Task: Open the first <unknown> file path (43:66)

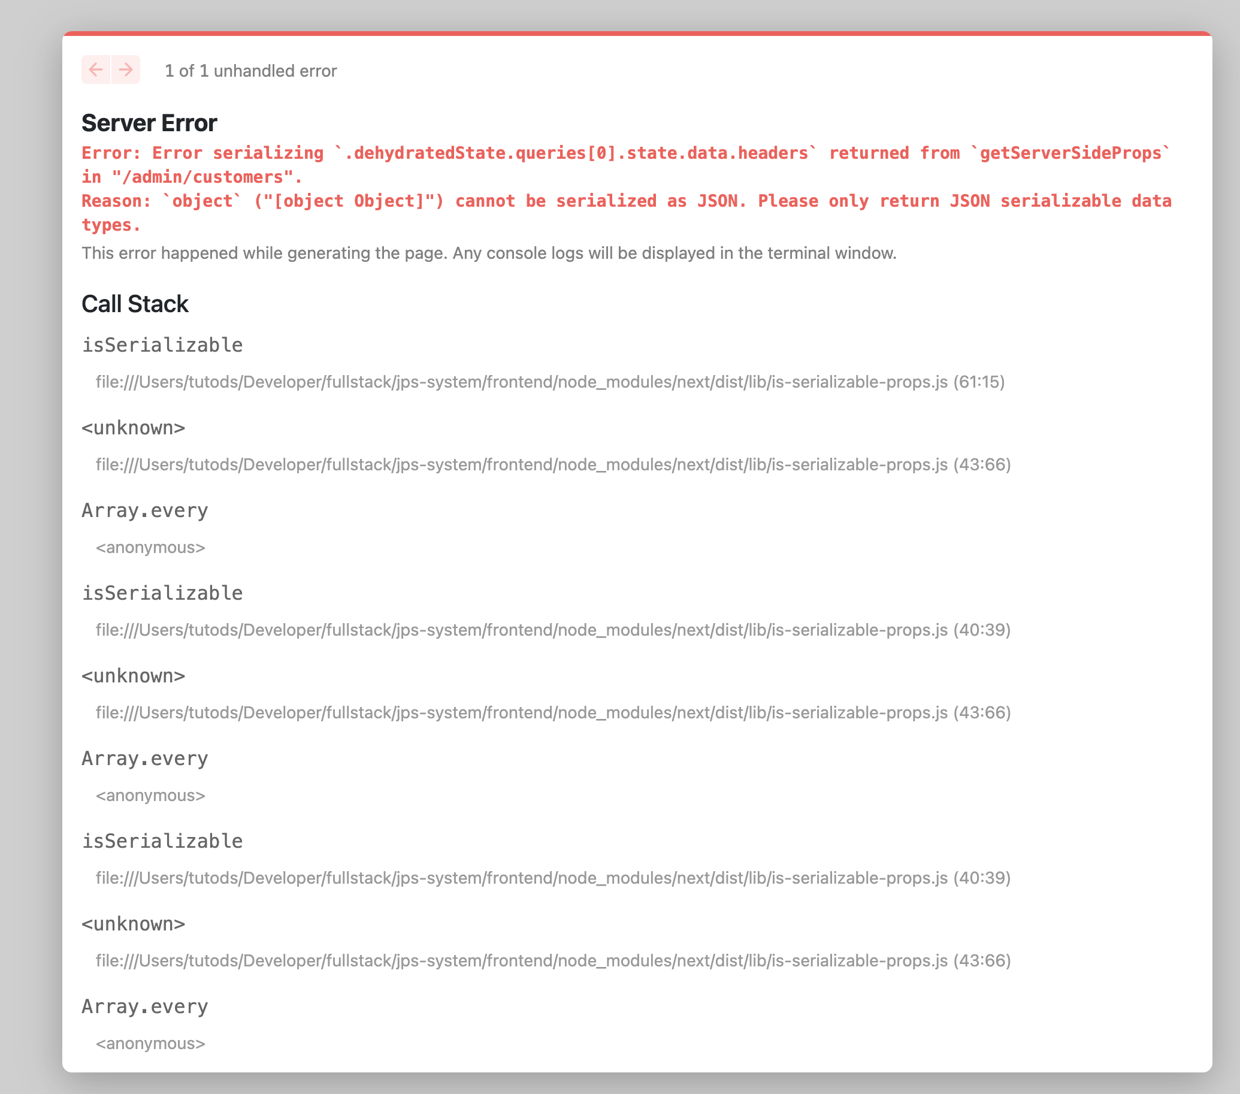Action: coord(553,464)
